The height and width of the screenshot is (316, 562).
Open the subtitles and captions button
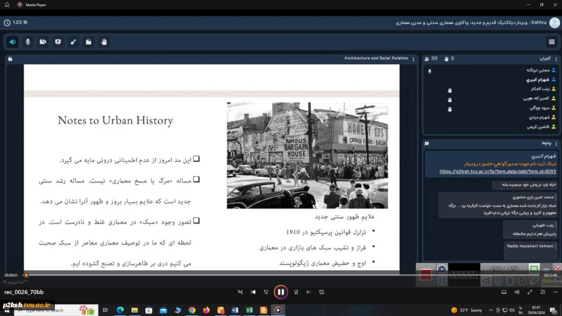tap(504, 292)
